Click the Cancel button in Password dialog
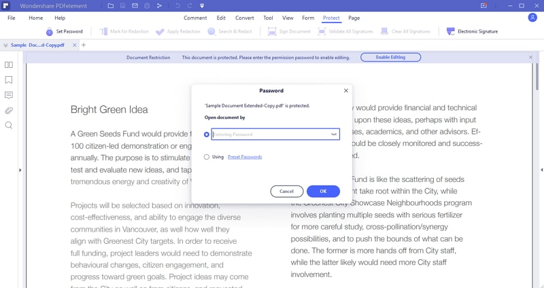The width and height of the screenshot is (544, 288). (x=286, y=192)
